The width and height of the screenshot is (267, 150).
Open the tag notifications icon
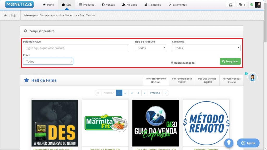[x=242, y=5]
